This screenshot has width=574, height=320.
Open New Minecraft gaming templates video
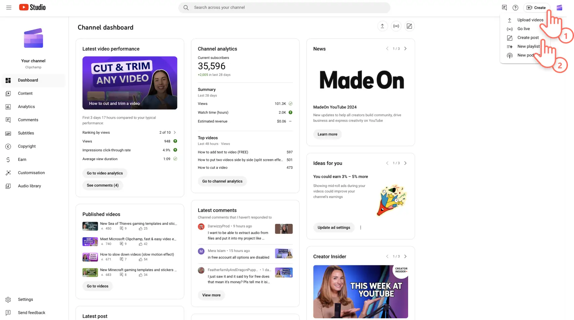tap(130, 272)
